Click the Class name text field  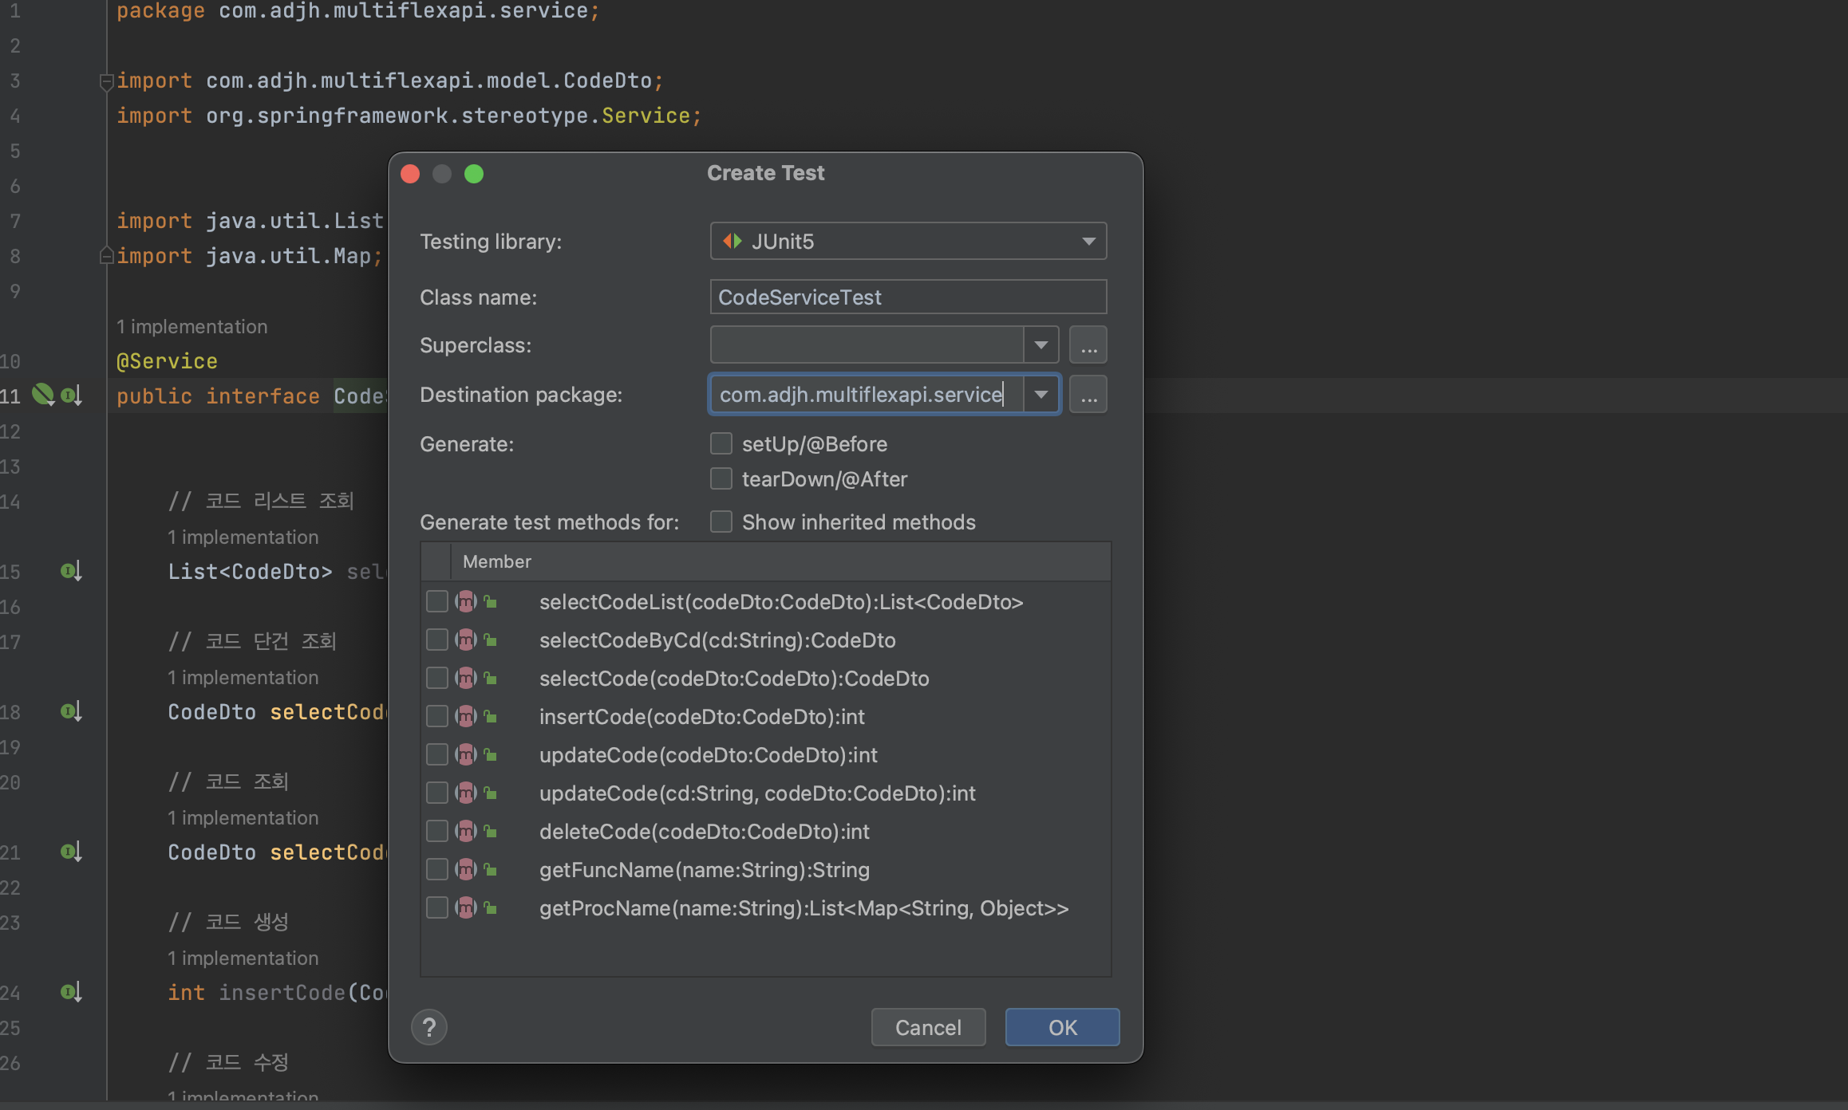pyautogui.click(x=908, y=297)
